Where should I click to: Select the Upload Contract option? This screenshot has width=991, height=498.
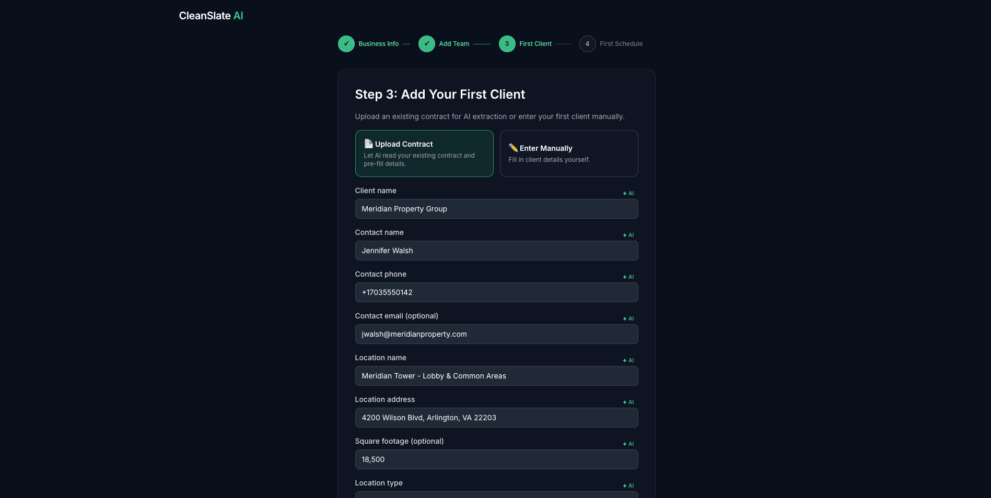pyautogui.click(x=424, y=153)
